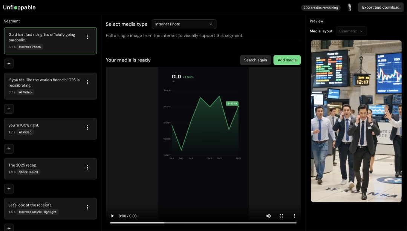
Task: Mute the video volume
Action: point(268,216)
